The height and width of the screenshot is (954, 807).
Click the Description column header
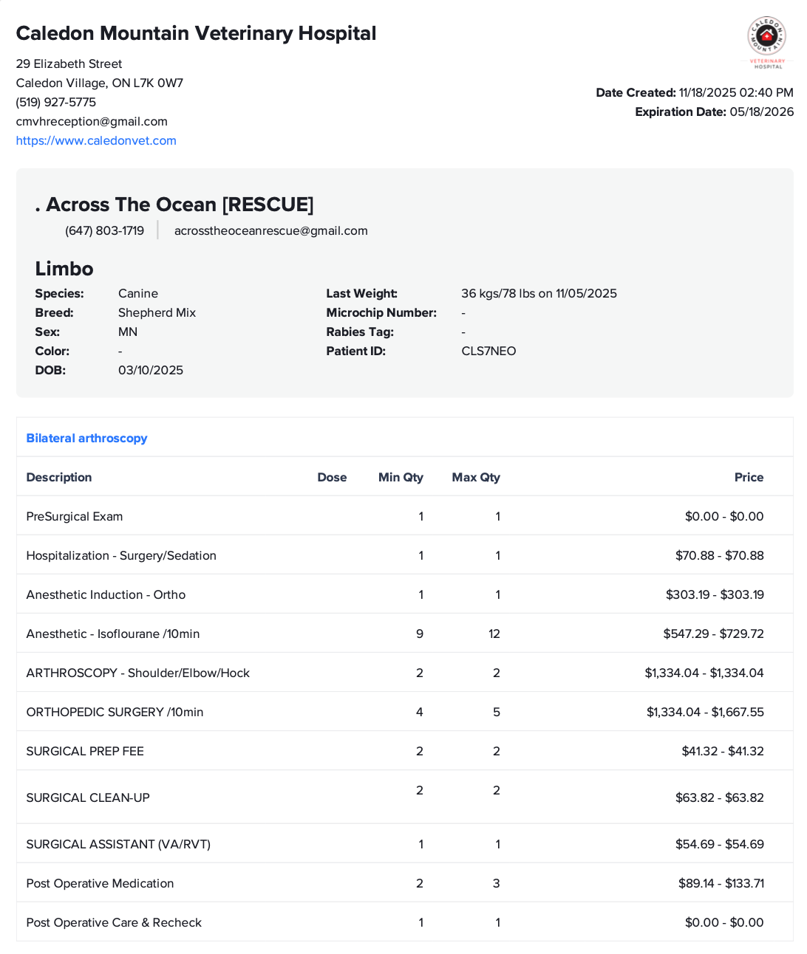pos(59,477)
